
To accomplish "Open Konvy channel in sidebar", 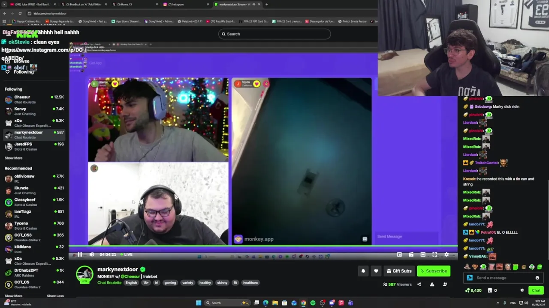I will (x=34, y=111).
